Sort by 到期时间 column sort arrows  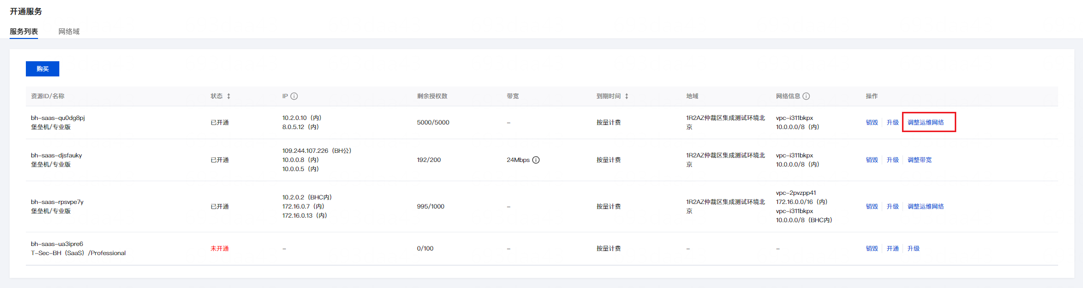click(627, 96)
